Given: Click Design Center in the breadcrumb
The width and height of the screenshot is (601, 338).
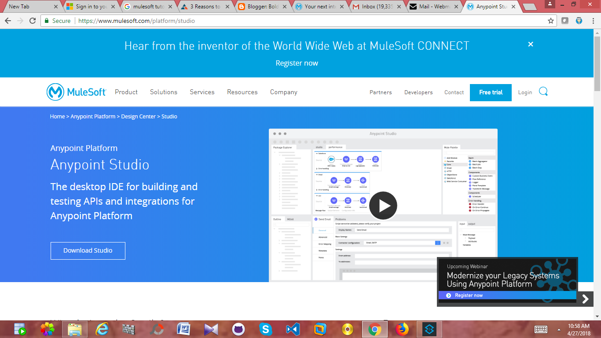Looking at the screenshot, I should 139,117.
